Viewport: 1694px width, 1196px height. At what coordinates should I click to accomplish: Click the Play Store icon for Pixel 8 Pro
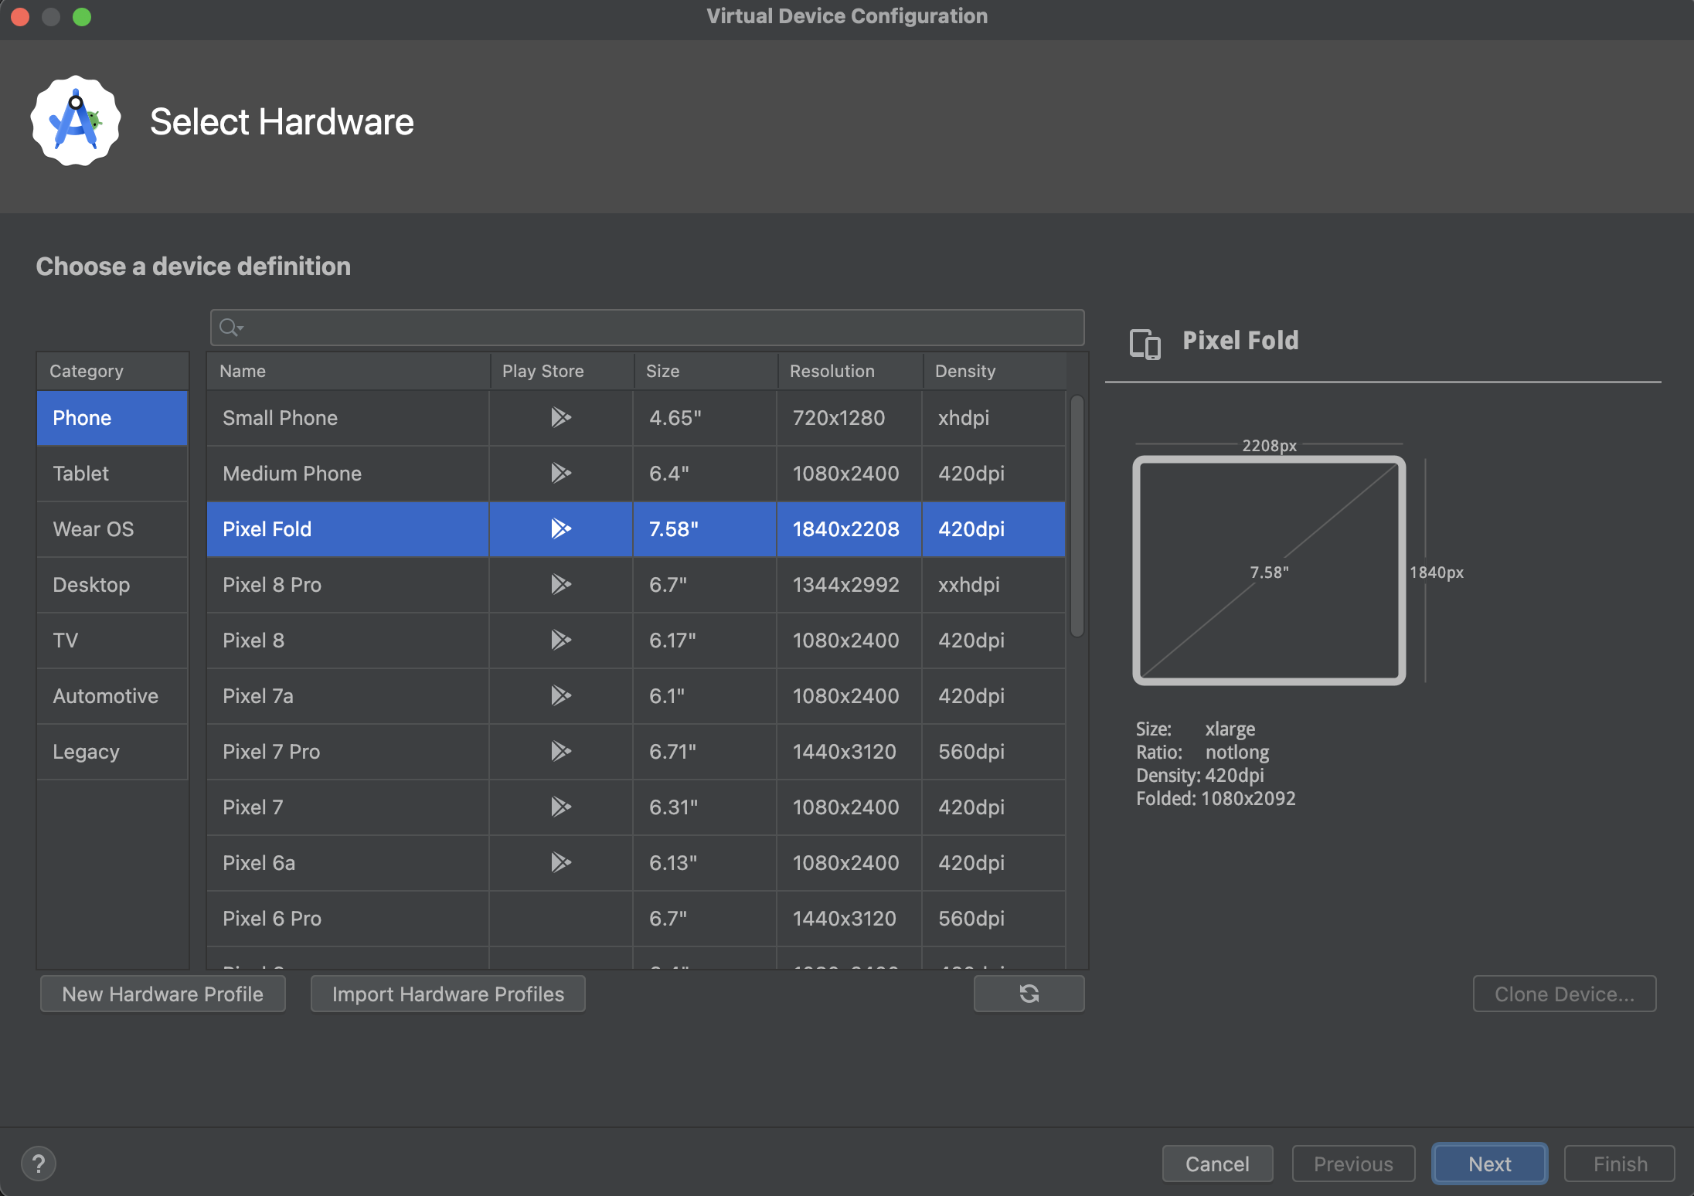[559, 584]
